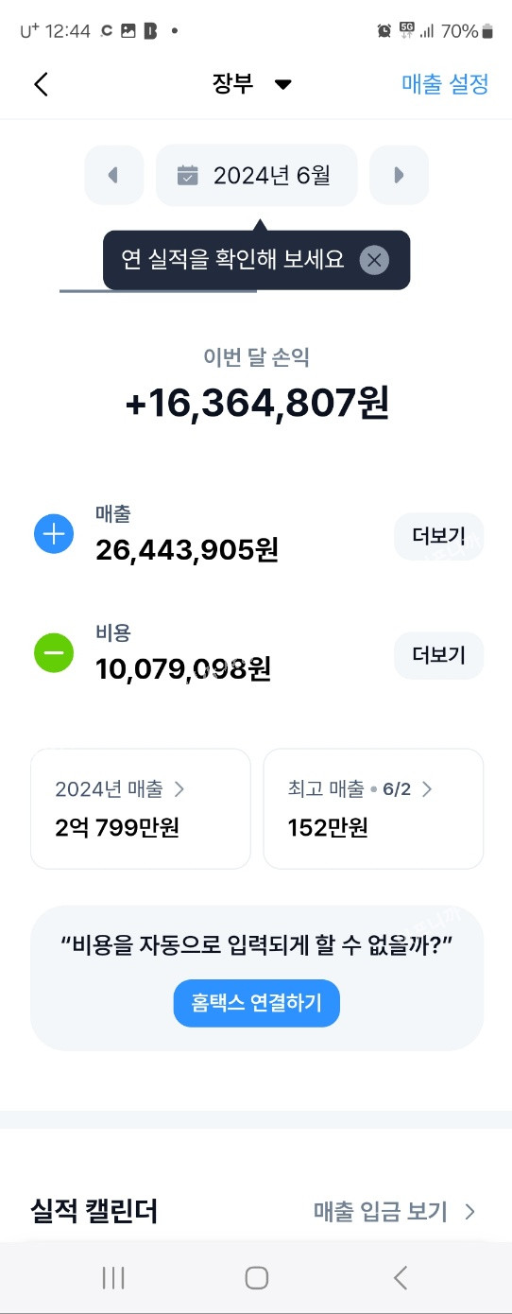Go to previous month arrow
Viewport: 512px width, 1314px height.
(114, 175)
